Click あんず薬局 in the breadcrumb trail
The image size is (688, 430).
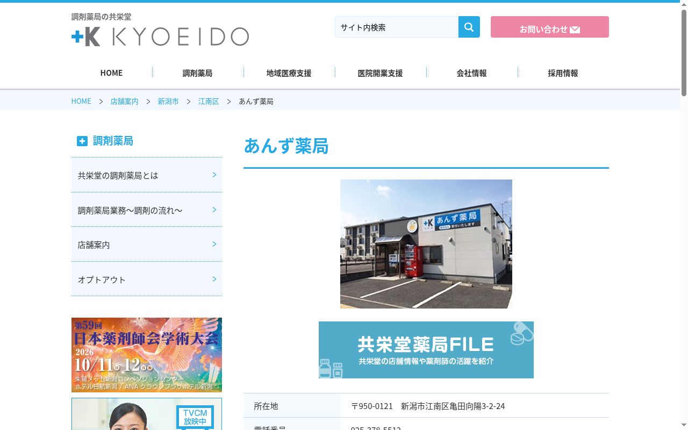[x=256, y=101]
